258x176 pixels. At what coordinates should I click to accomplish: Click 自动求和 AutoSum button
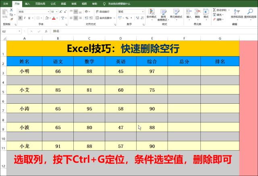pos(220,10)
